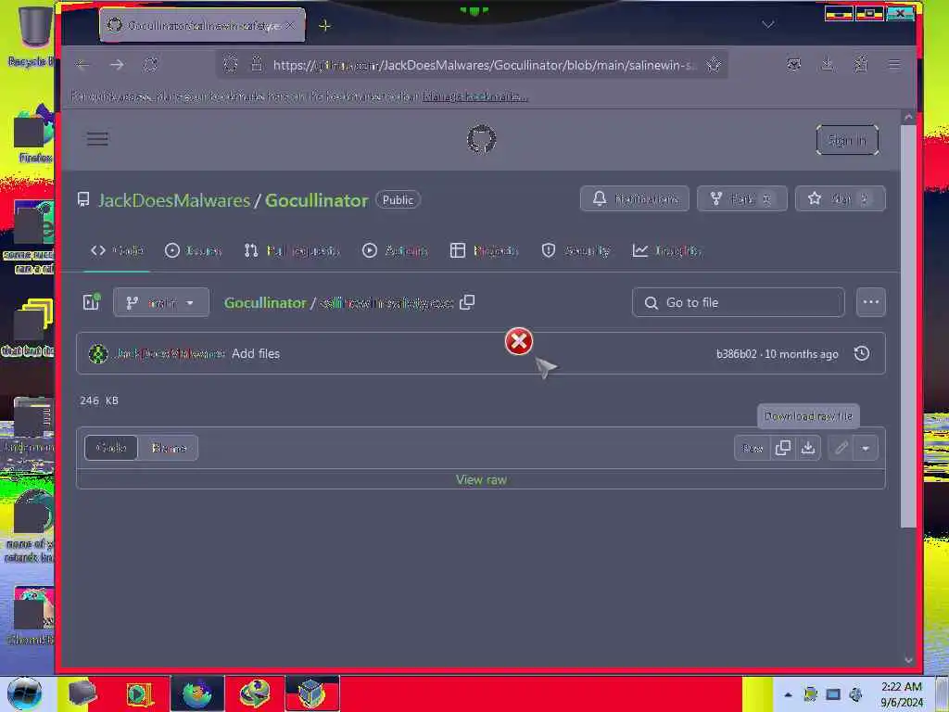Expand the file tree side panel
The image size is (949, 712).
[92, 301]
